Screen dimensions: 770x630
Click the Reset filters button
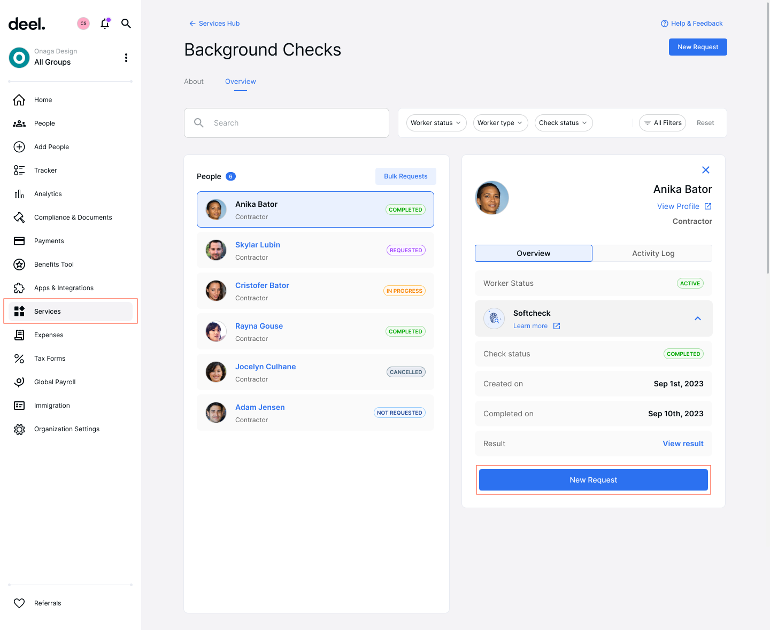(705, 123)
